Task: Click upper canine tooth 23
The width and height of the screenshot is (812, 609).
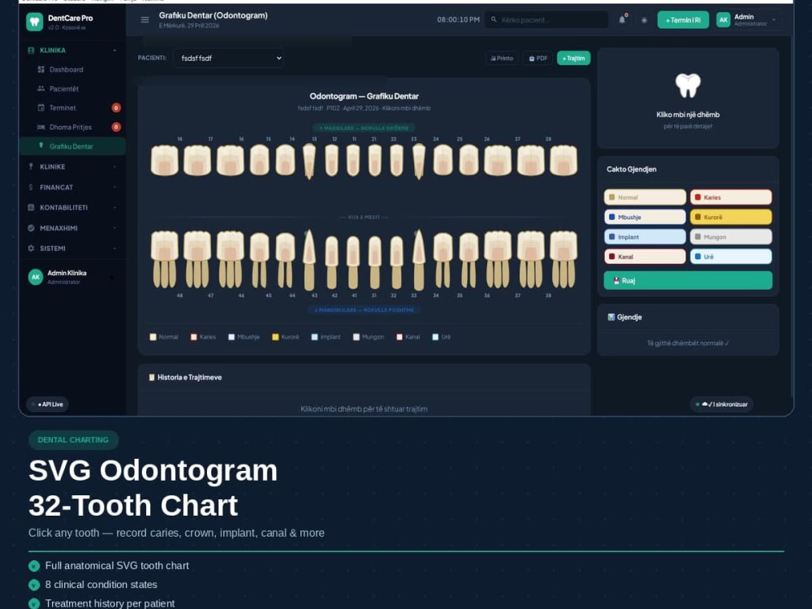Action: 419,162
